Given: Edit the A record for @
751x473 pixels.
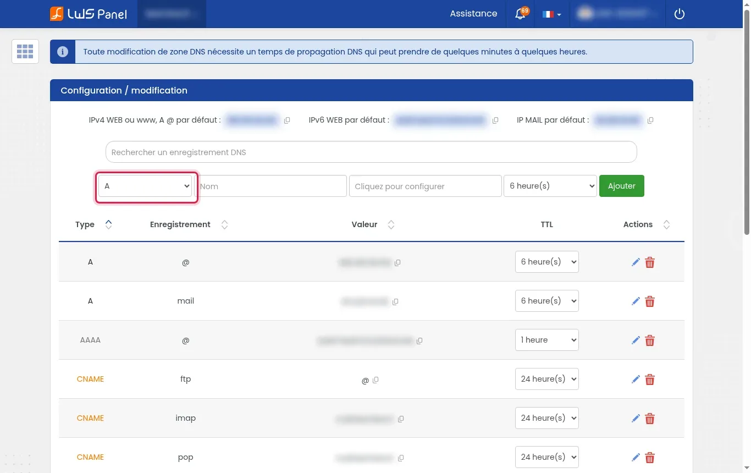Looking at the screenshot, I should 636,262.
